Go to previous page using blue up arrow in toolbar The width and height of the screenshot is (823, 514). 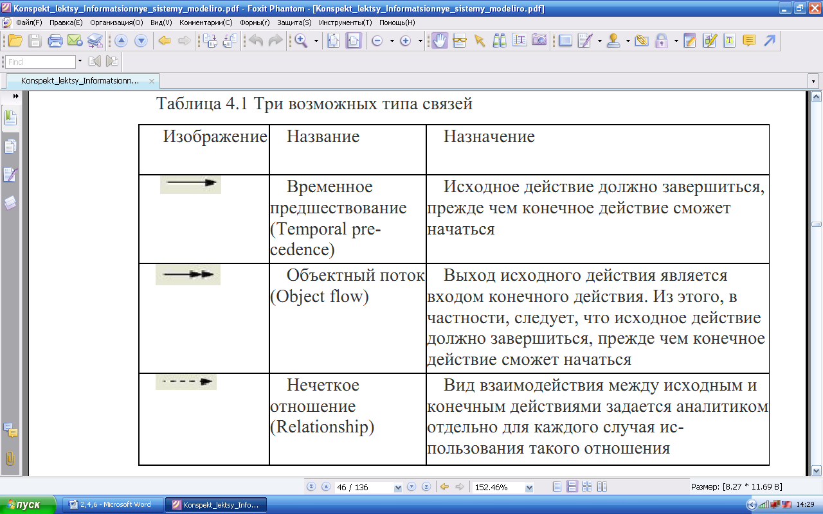[x=121, y=40]
